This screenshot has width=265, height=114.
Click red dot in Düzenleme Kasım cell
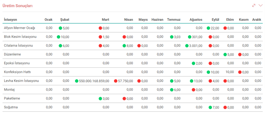click(240, 54)
